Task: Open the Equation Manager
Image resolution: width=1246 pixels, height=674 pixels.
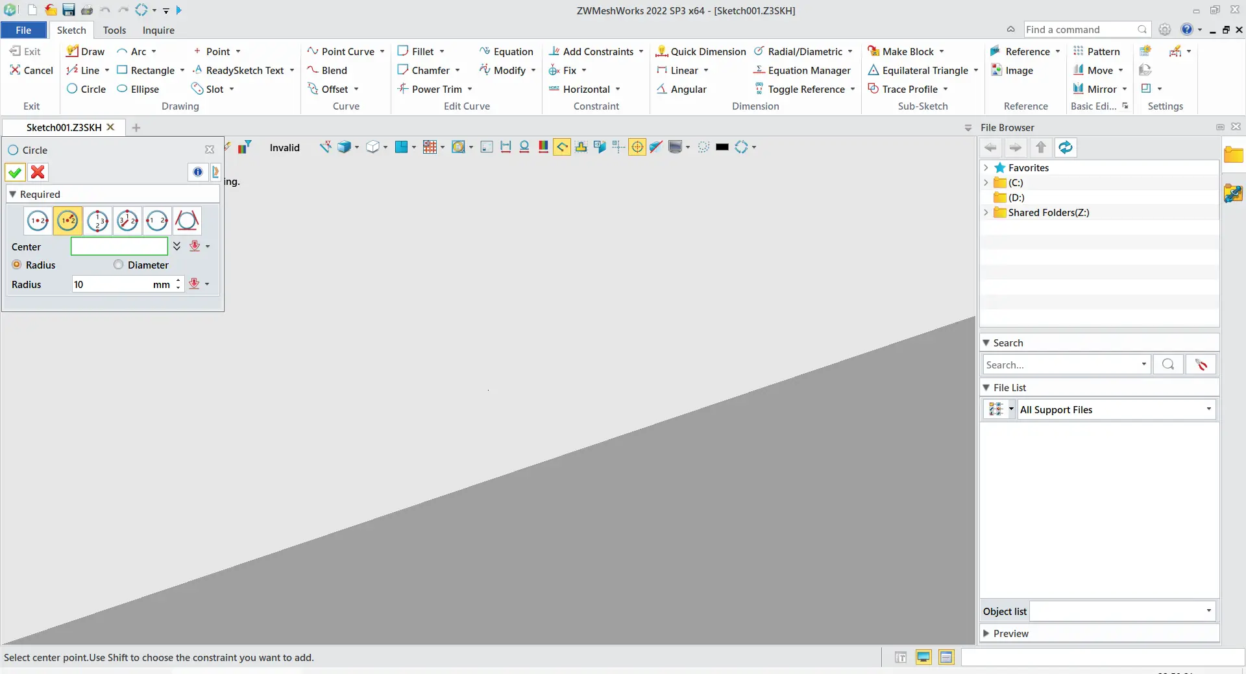Action: click(x=802, y=70)
